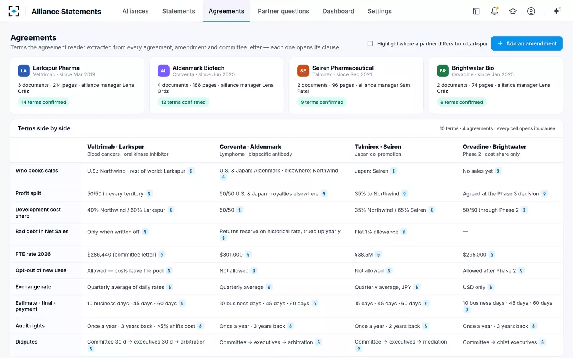Viewport: 573px width, 358px height.
Task: Click the Brightwater Bio BR avatar
Action: click(x=443, y=71)
